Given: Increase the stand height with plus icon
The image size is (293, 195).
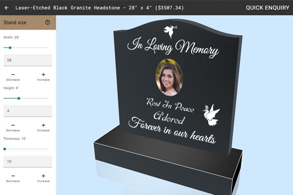Looking at the screenshot, I should (x=44, y=125).
